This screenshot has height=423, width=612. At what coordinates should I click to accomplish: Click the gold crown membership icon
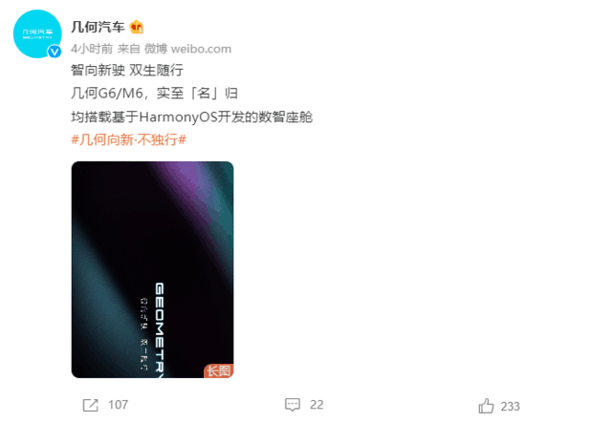click(x=137, y=27)
